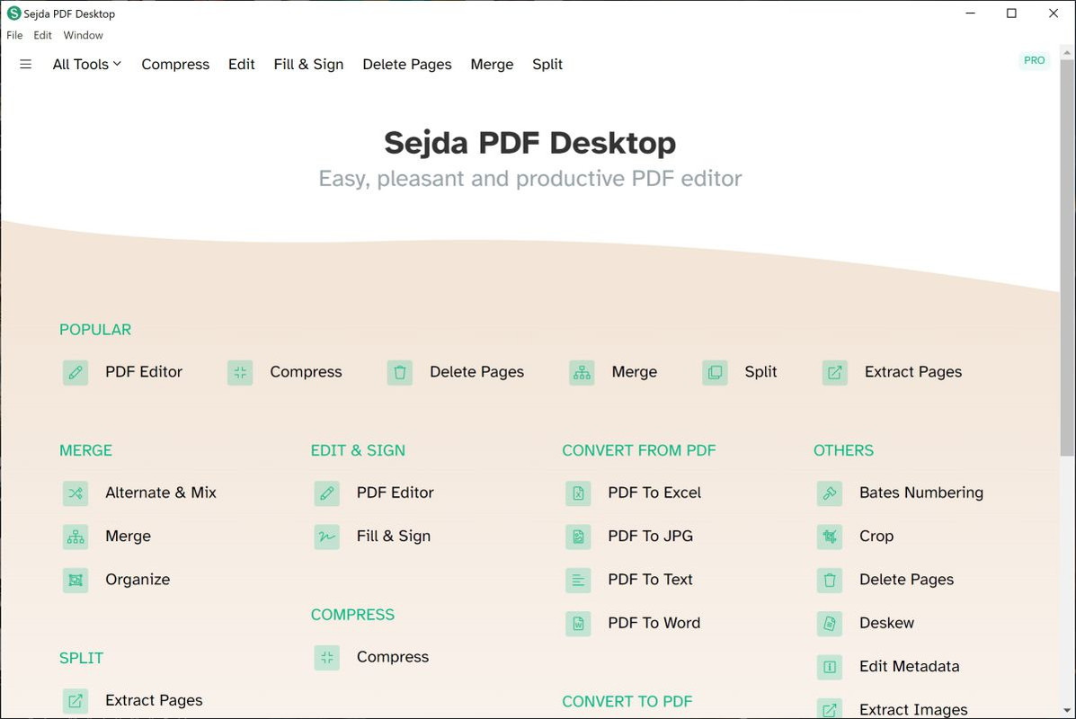Open Split link under Popular
The height and width of the screenshot is (719, 1076).
click(760, 372)
